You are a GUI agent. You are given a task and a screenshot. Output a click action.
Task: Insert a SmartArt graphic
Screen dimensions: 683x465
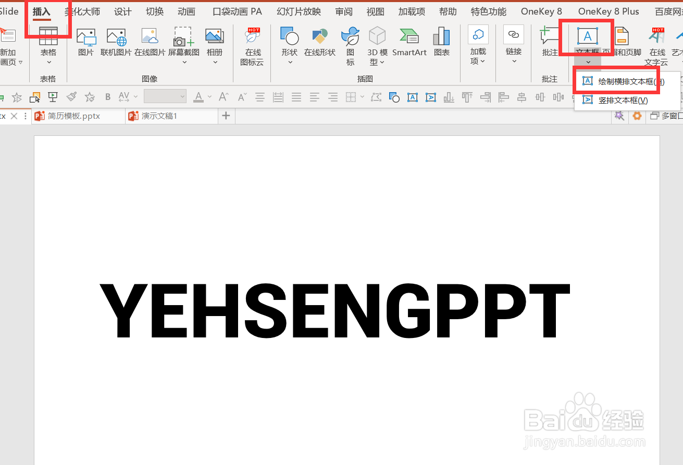[409, 42]
